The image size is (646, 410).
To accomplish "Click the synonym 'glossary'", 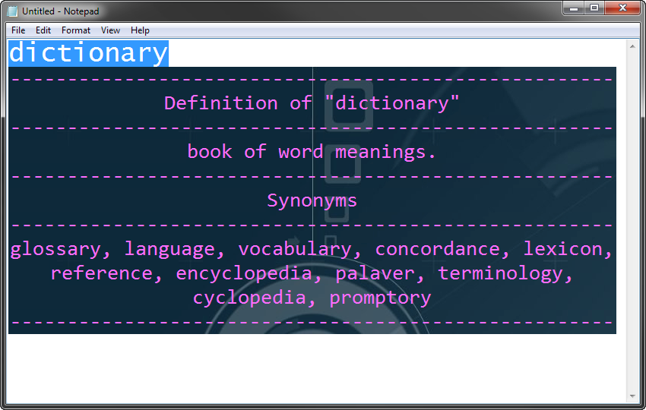I will pos(55,250).
